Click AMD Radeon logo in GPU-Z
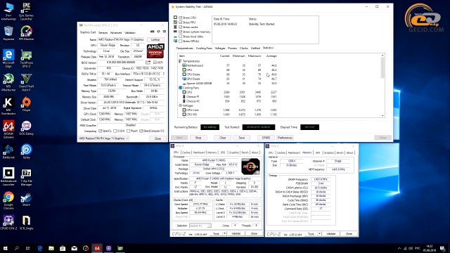Image resolution: width=450 pixels, height=253 pixels. (155, 51)
